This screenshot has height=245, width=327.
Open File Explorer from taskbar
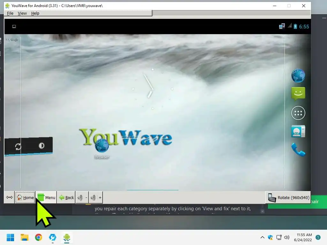[x=24, y=237]
